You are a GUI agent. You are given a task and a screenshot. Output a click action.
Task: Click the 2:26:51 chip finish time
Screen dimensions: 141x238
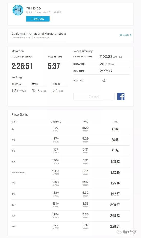pyautogui.click(x=22, y=66)
